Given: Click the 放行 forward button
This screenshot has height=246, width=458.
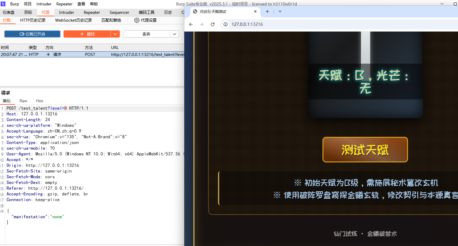Looking at the screenshot, I should (x=87, y=34).
